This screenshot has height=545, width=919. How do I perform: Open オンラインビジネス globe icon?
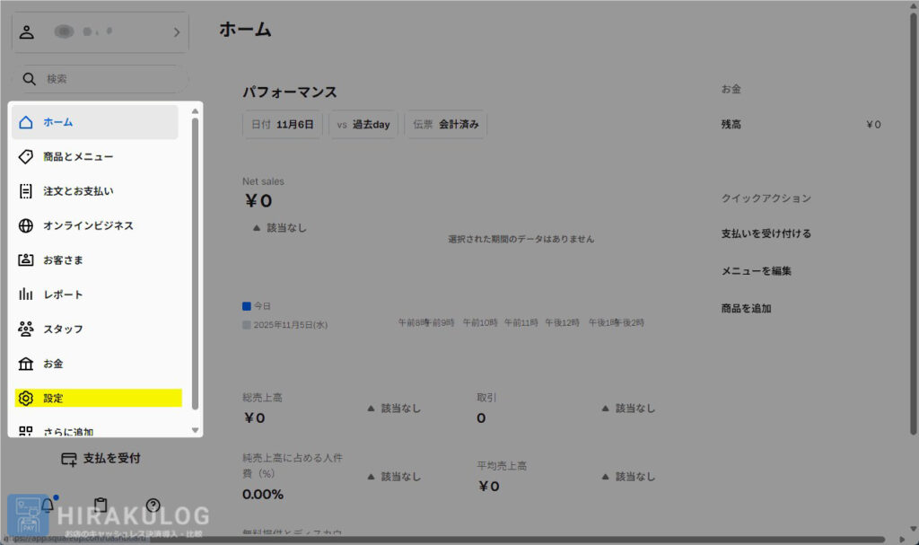point(26,225)
